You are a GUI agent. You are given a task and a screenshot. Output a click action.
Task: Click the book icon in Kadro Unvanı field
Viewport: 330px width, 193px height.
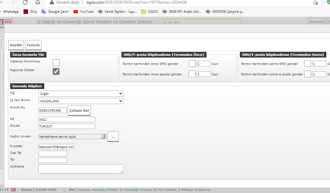click(x=103, y=136)
